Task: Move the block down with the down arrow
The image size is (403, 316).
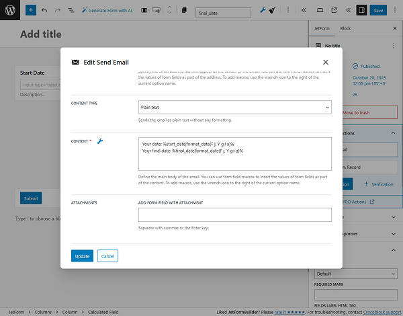Action: tap(169, 13)
